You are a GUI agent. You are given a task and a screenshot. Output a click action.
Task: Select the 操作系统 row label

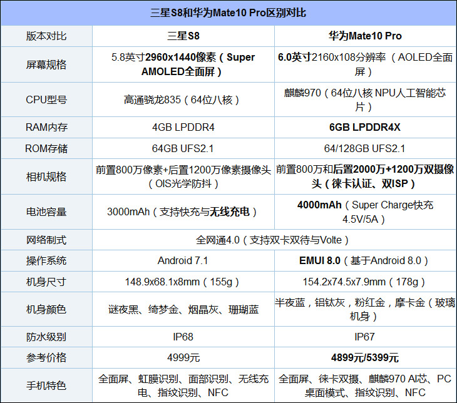click(x=46, y=260)
